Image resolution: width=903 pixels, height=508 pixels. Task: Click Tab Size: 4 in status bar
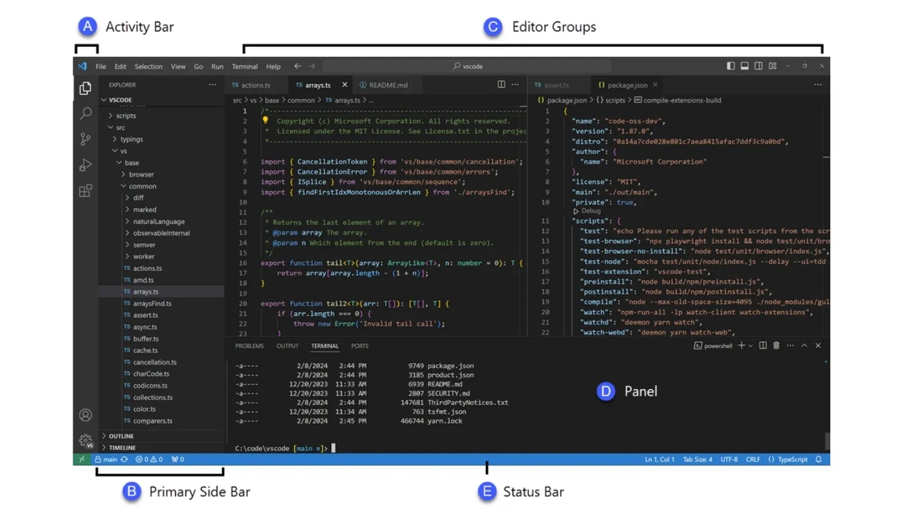[697, 459]
